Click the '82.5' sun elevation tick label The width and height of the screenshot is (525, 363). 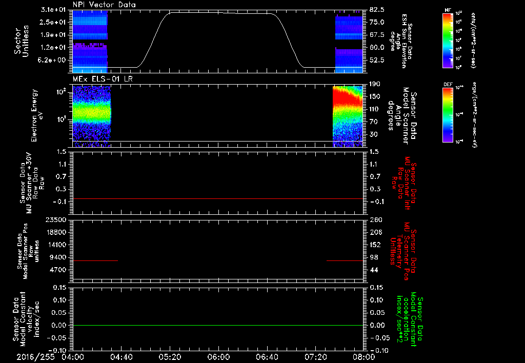coord(377,10)
